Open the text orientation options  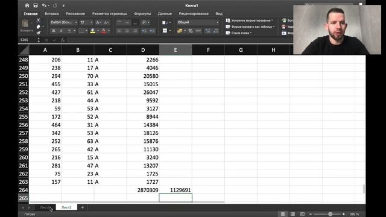145,22
